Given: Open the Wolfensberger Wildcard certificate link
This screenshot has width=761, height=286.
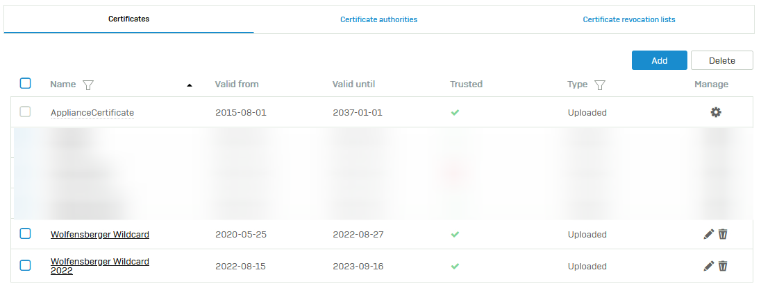Looking at the screenshot, I should click(x=100, y=235).
